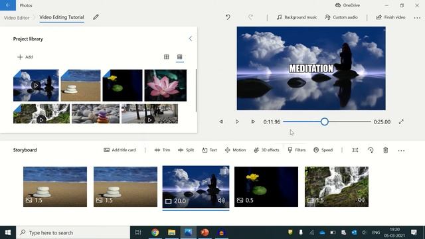The height and width of the screenshot is (239, 425).
Task: Redo the last undone edit
Action: (x=250, y=17)
